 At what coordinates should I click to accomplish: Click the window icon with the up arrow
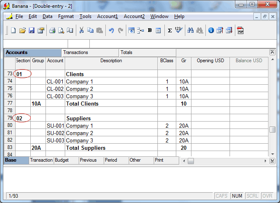(x=220, y=30)
